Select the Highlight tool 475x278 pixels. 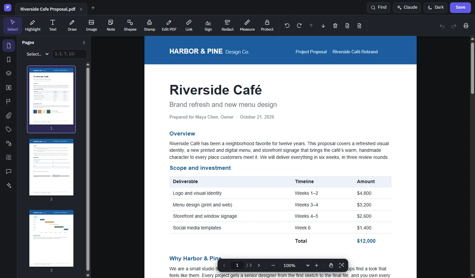pyautogui.click(x=33, y=26)
